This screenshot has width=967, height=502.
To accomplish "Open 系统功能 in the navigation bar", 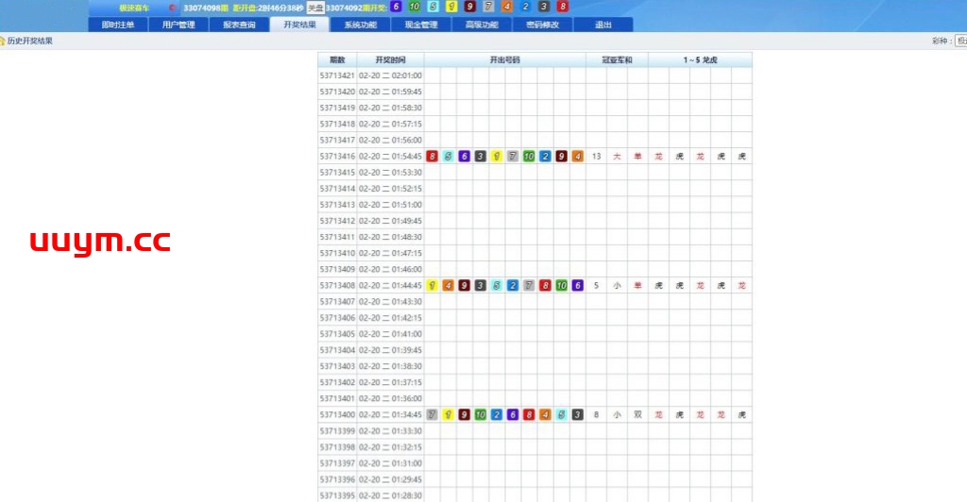I will click(x=360, y=25).
